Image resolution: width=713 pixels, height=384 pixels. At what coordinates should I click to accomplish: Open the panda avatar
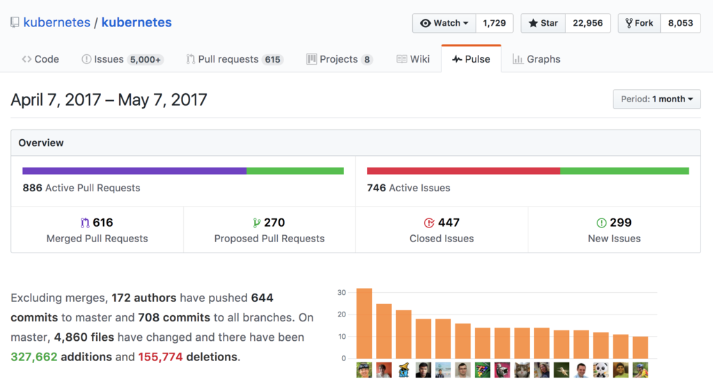pos(601,370)
